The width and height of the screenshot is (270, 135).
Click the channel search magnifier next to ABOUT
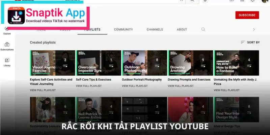203,29
